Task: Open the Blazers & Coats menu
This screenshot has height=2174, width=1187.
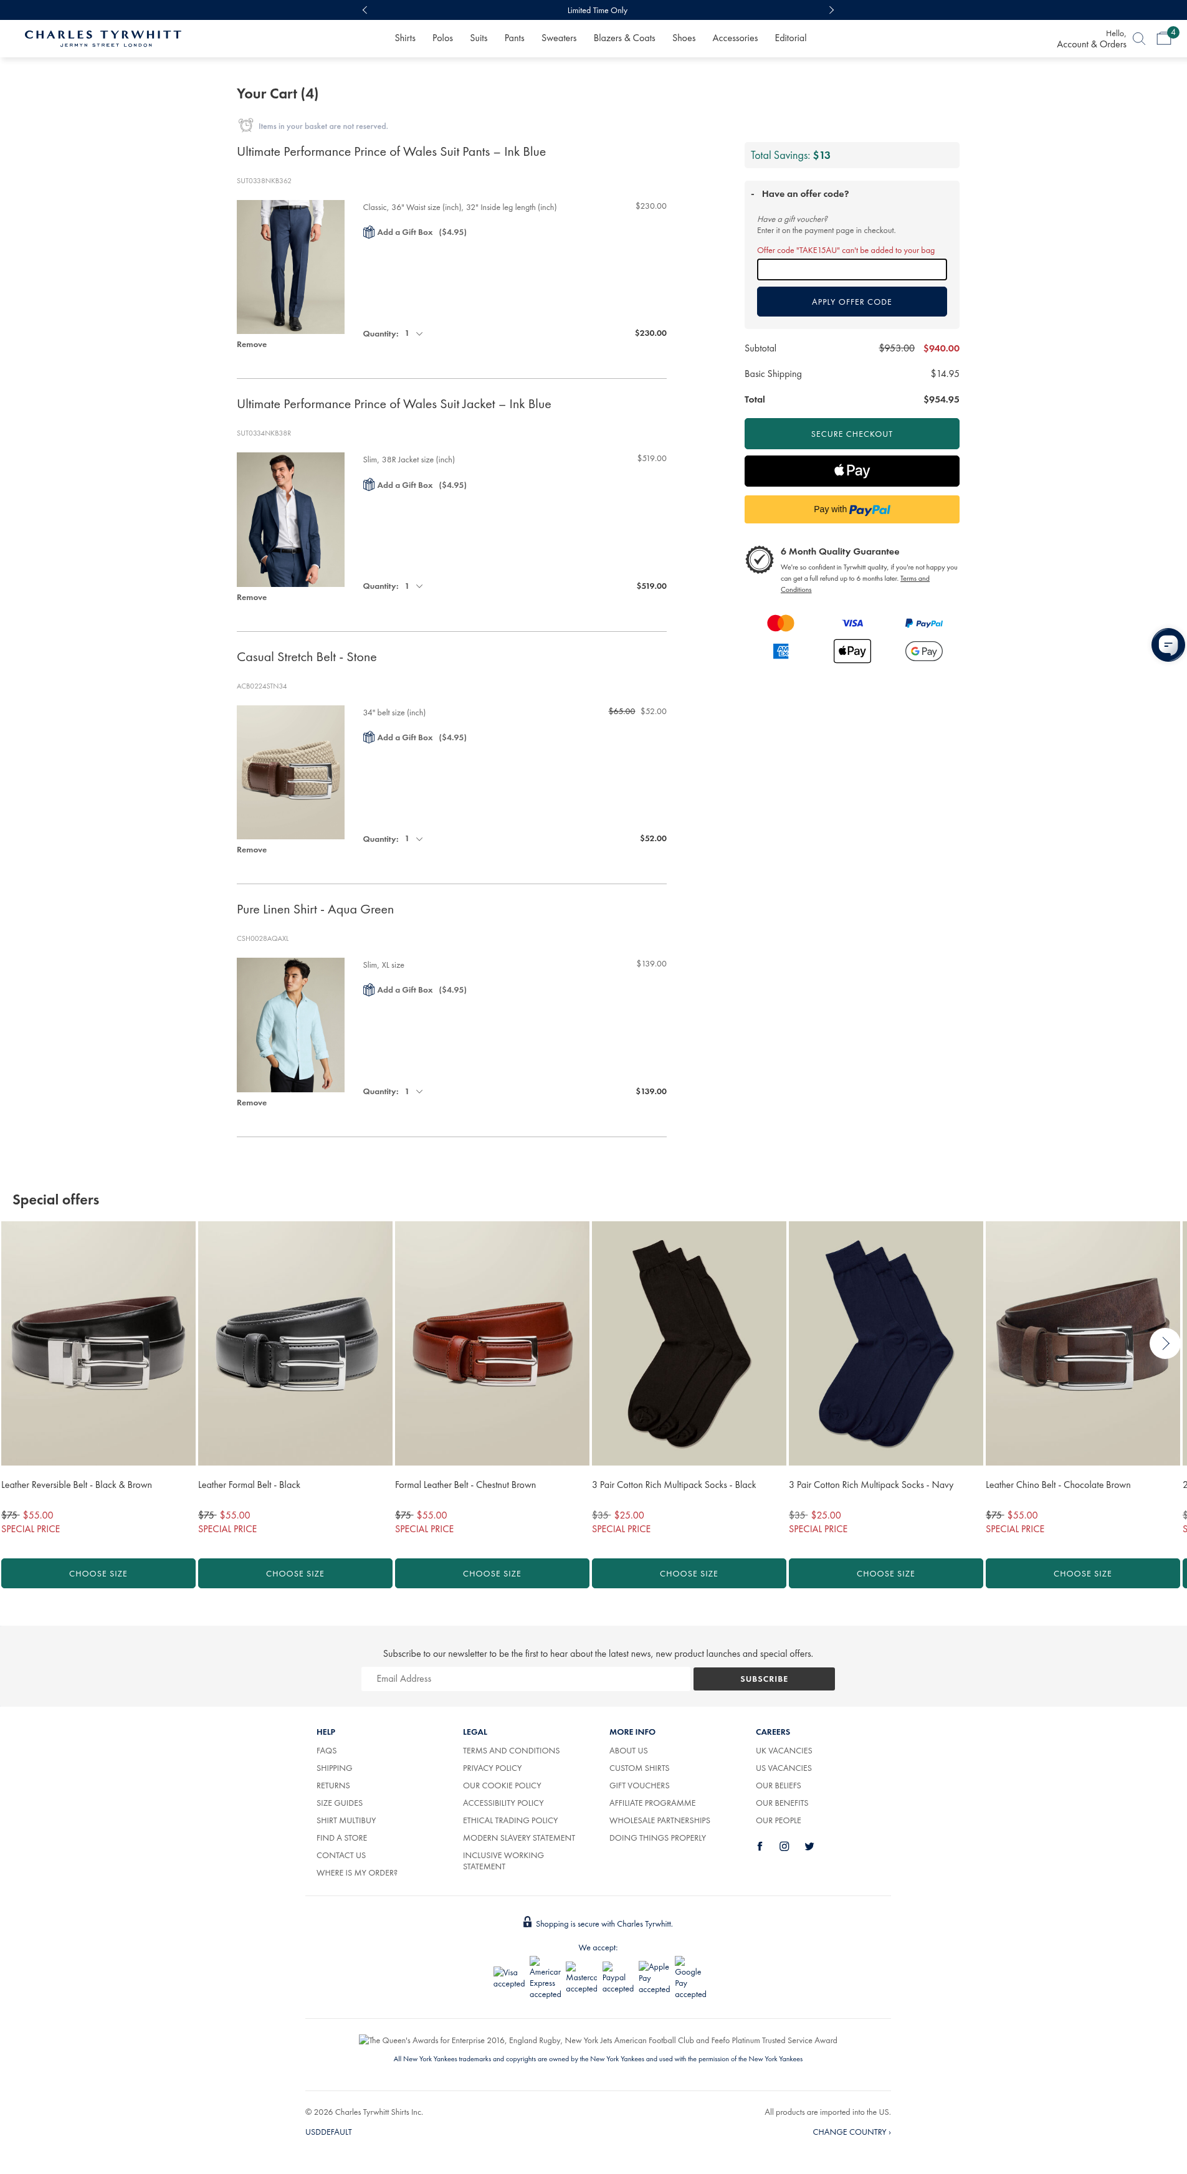Action: (624, 38)
